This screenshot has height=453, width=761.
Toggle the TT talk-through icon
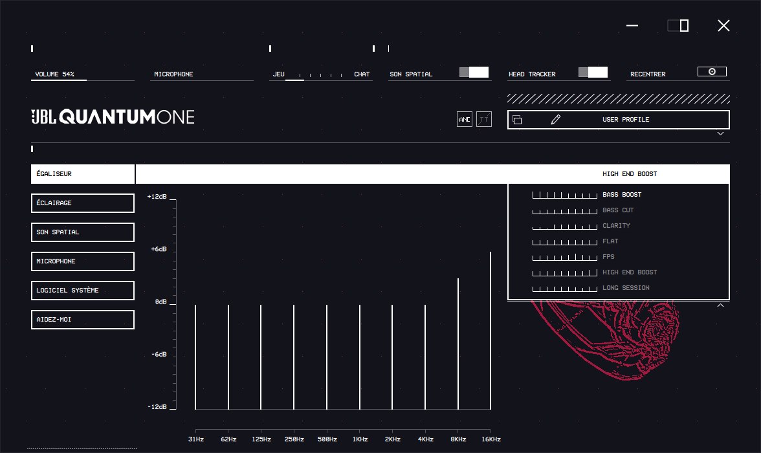(x=484, y=120)
